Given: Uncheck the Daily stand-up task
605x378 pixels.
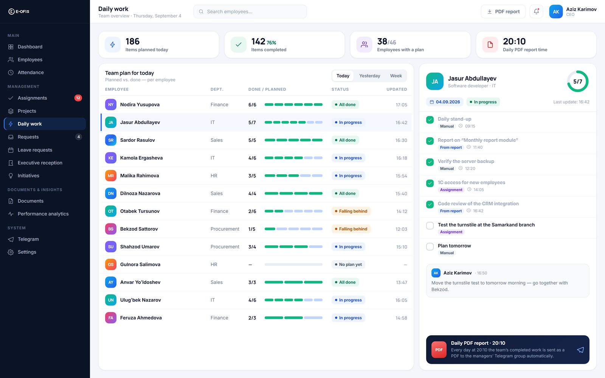Looking at the screenshot, I should [x=430, y=120].
